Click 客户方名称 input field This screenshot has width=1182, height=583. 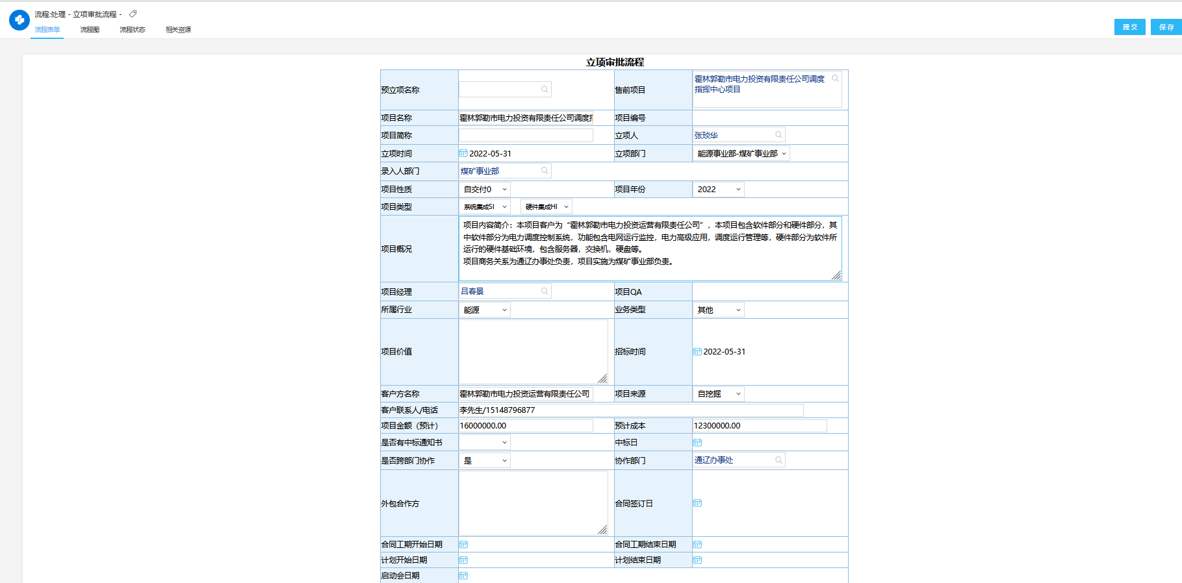pos(526,394)
